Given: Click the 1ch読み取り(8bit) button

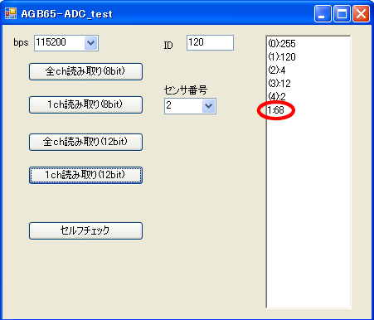Looking at the screenshot, I should click(x=85, y=104).
